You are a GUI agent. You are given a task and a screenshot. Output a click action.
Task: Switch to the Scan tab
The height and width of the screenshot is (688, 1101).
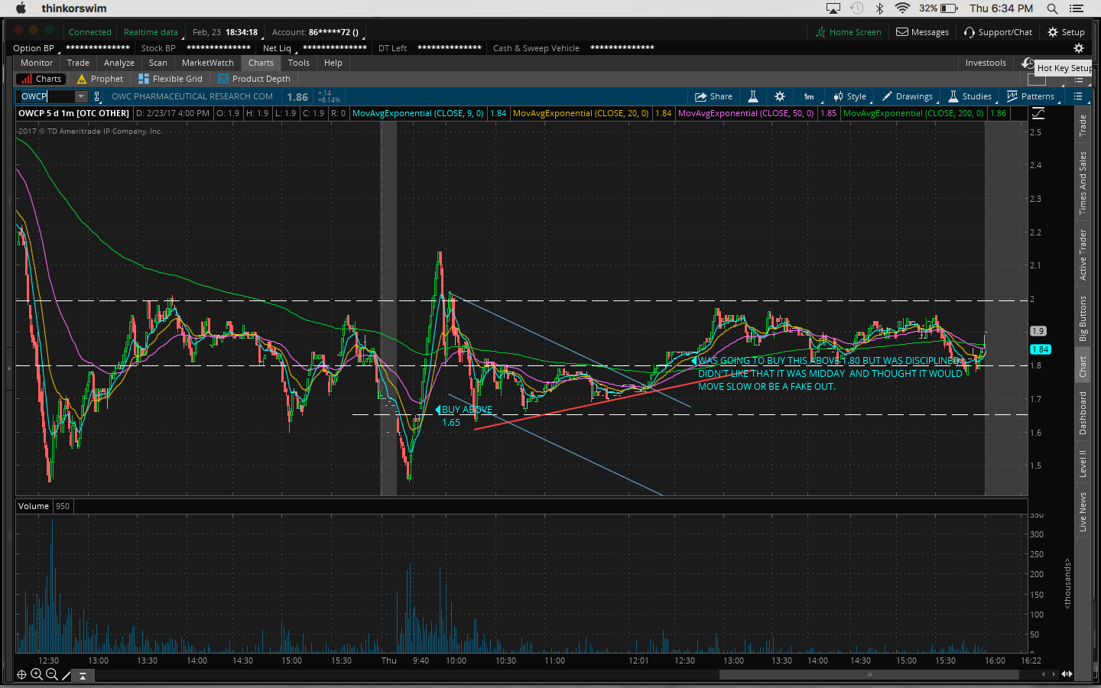click(x=158, y=63)
